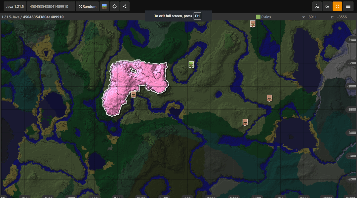Open the hamburger menu
The image size is (357, 198).
click(x=348, y=6)
